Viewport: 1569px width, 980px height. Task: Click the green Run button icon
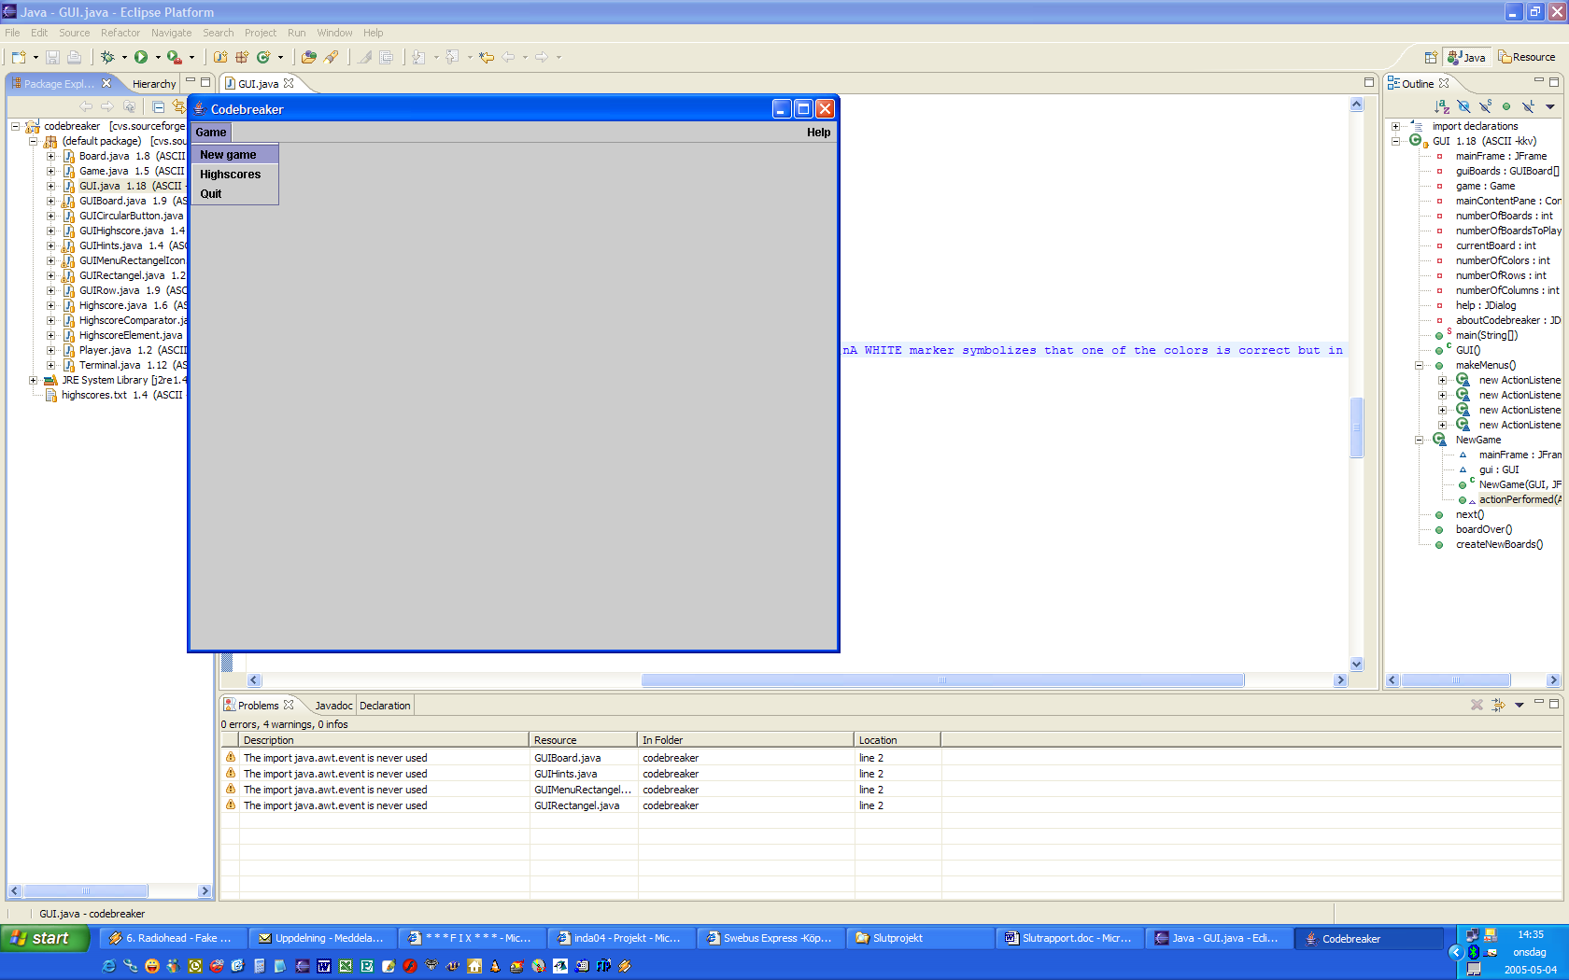coord(141,57)
